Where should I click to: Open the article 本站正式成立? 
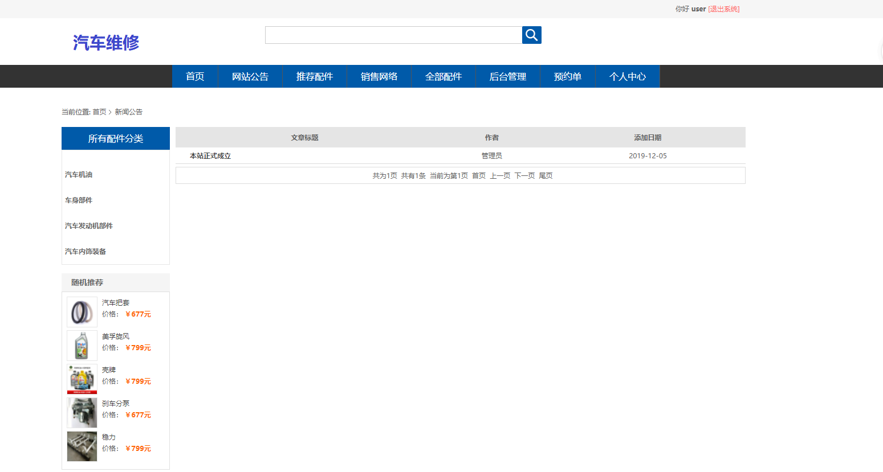point(210,155)
